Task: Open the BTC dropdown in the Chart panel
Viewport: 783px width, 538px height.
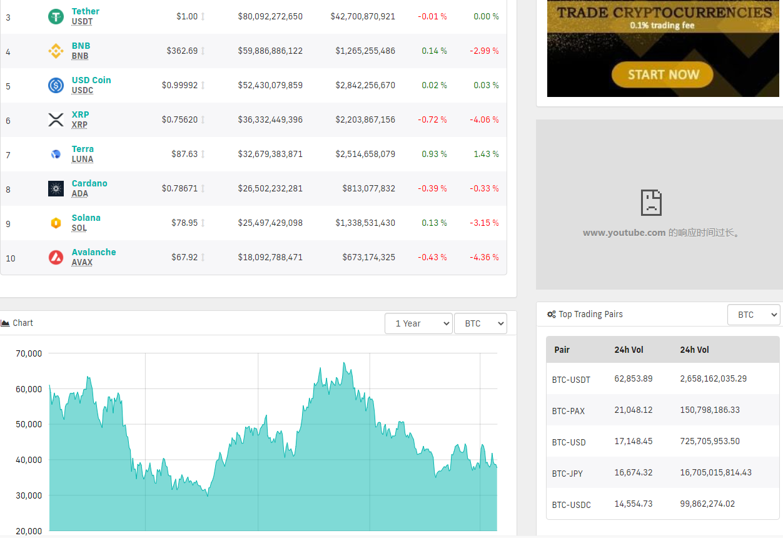Action: (480, 323)
